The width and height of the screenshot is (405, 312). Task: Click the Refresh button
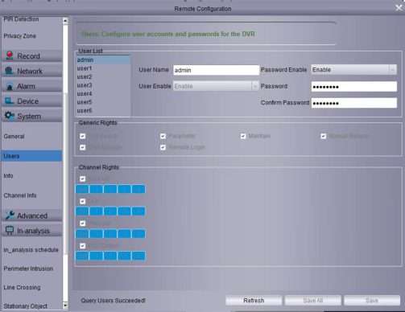point(254,301)
